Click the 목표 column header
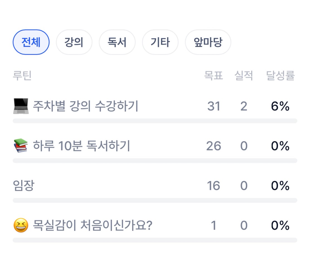This screenshot has height=260, width=310. [x=214, y=76]
